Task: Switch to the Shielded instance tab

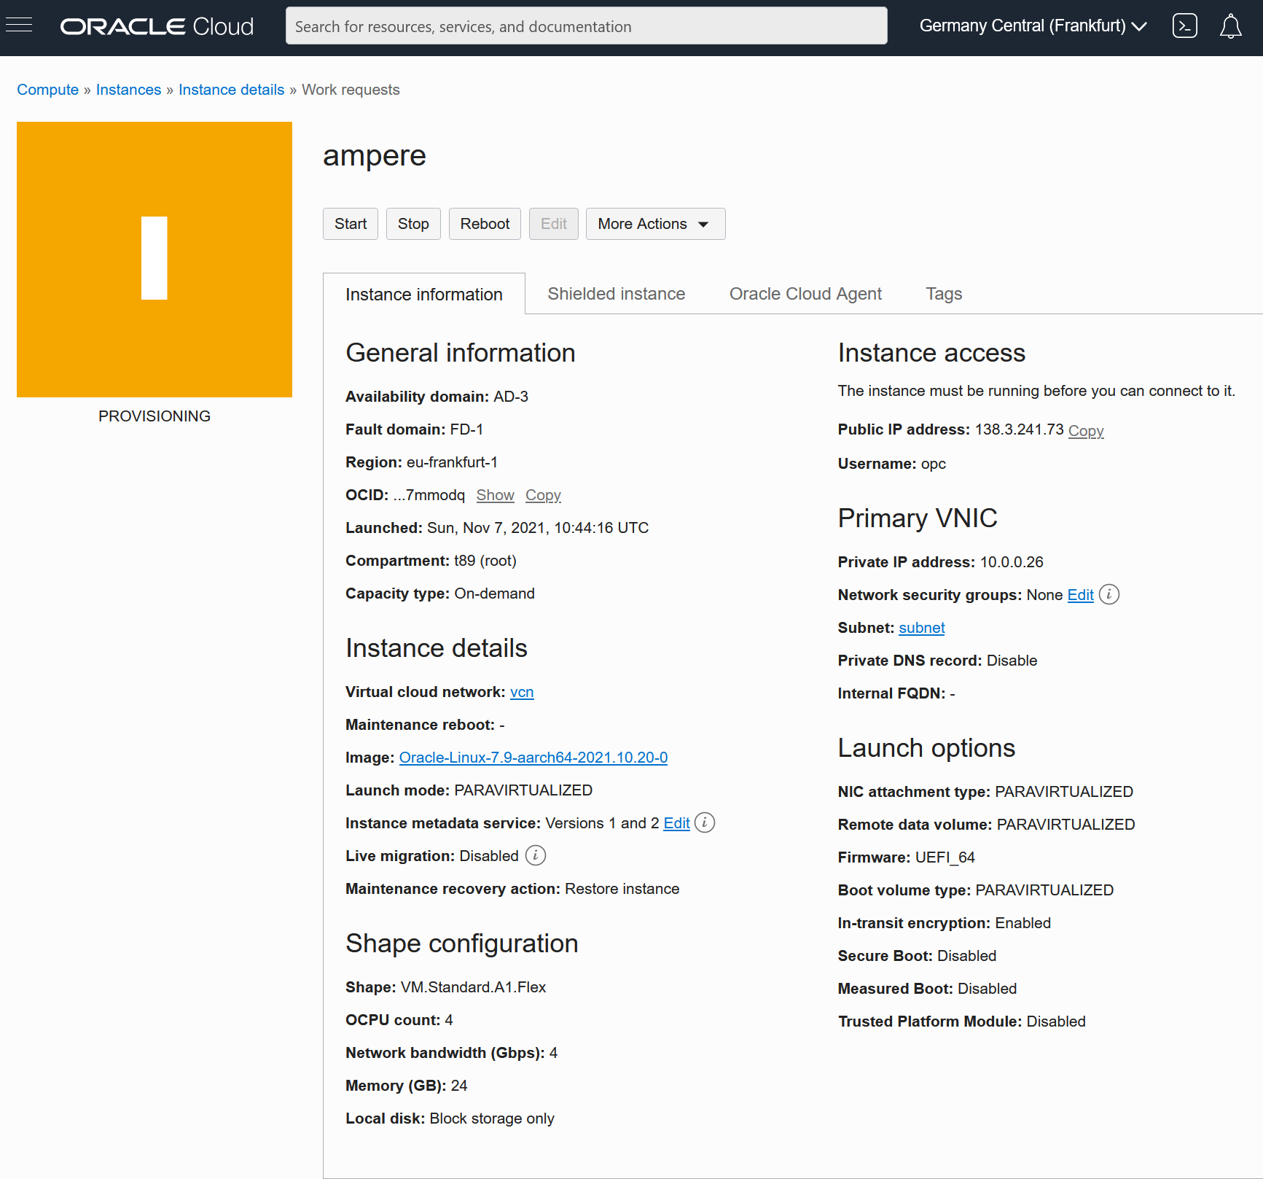Action: 616,293
